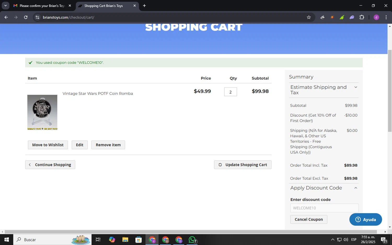
Task: Close the Shopping Cart tab
Action: click(x=135, y=6)
